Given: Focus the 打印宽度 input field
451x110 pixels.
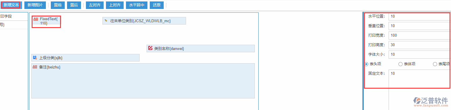Looking at the screenshot, I should 420,36.
